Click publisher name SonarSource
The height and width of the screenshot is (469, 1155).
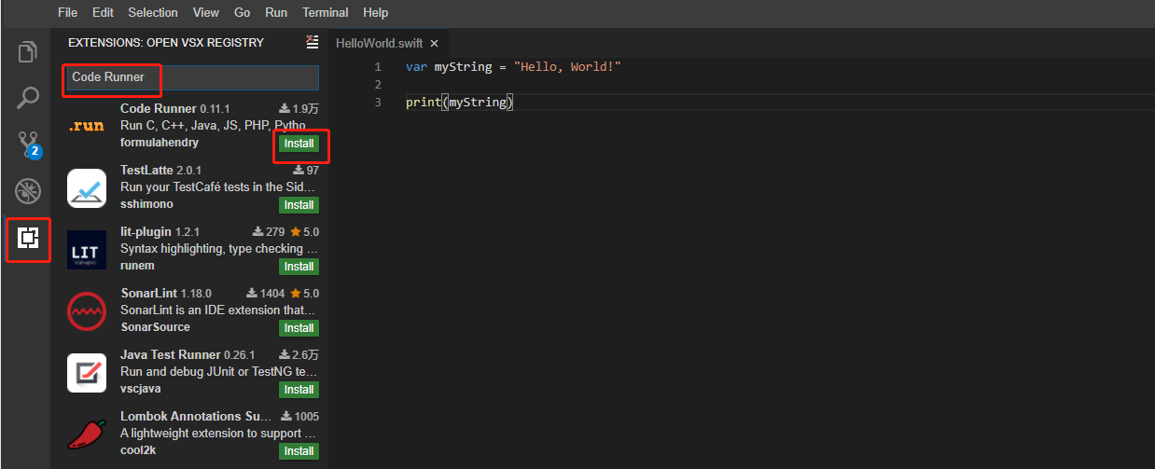155,327
